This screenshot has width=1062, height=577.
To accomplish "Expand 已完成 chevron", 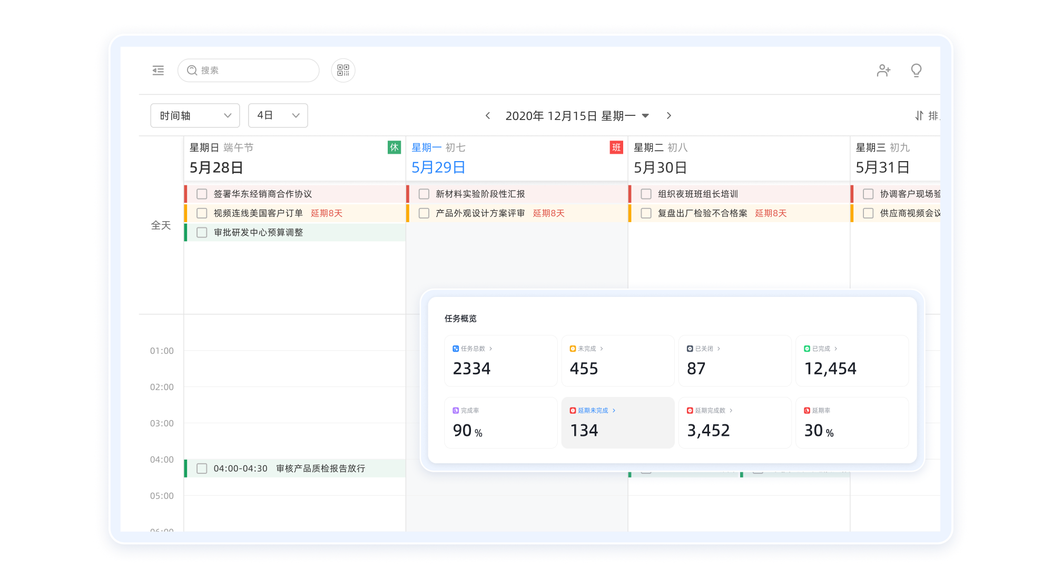I will click(x=835, y=349).
